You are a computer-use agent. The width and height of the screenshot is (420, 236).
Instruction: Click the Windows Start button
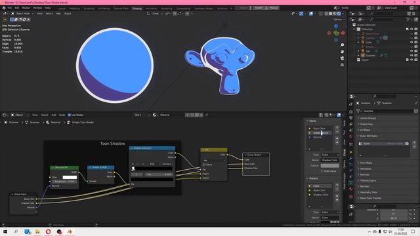(5, 231)
